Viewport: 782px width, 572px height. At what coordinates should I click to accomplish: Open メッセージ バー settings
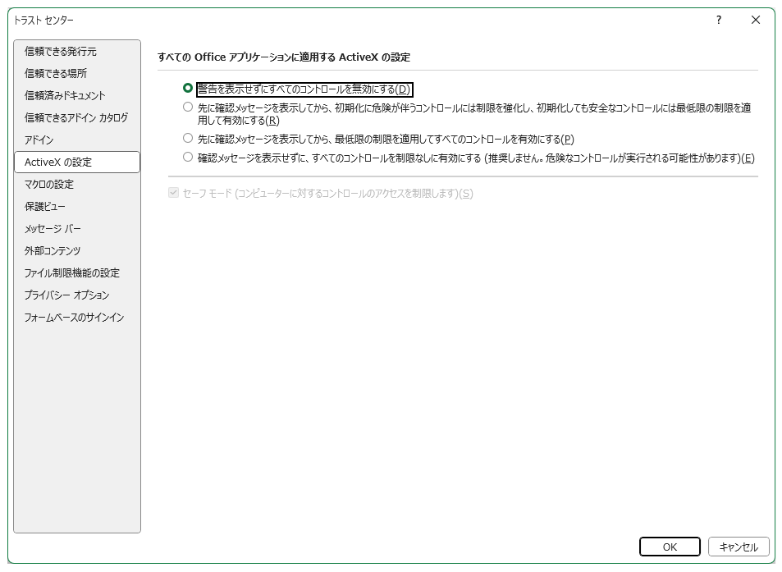(x=53, y=229)
